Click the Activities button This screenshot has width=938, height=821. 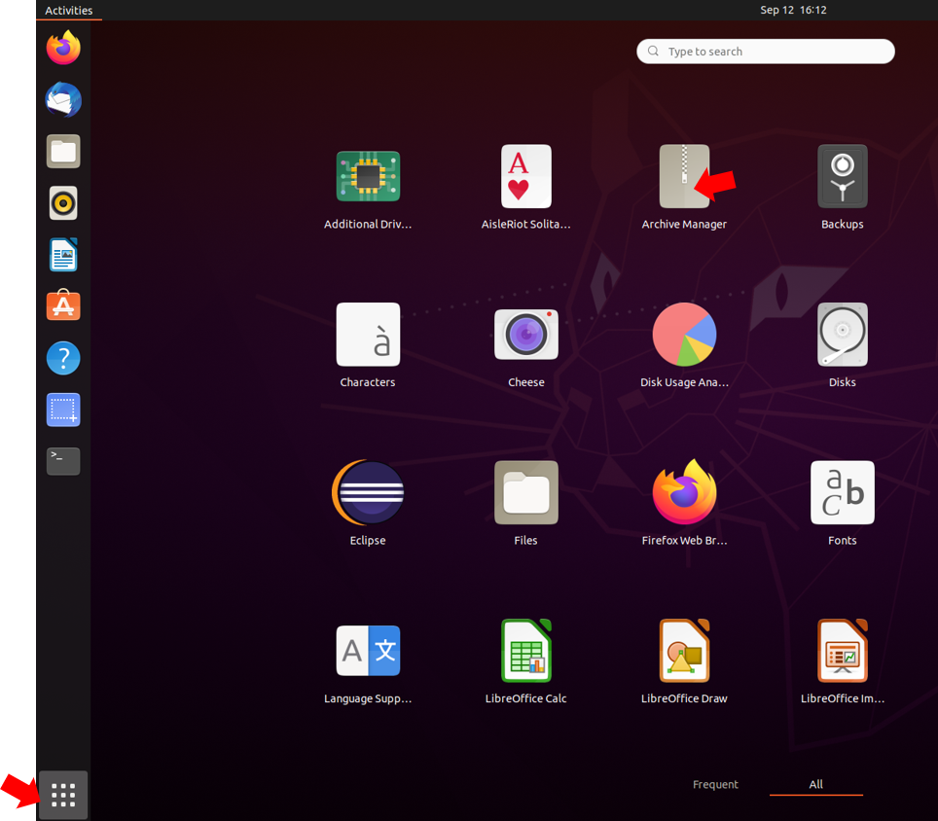69,10
